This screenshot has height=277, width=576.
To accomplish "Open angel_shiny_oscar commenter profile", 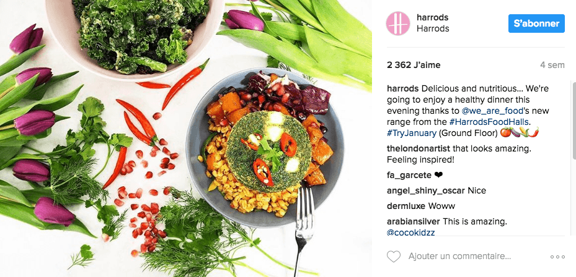I will [426, 190].
